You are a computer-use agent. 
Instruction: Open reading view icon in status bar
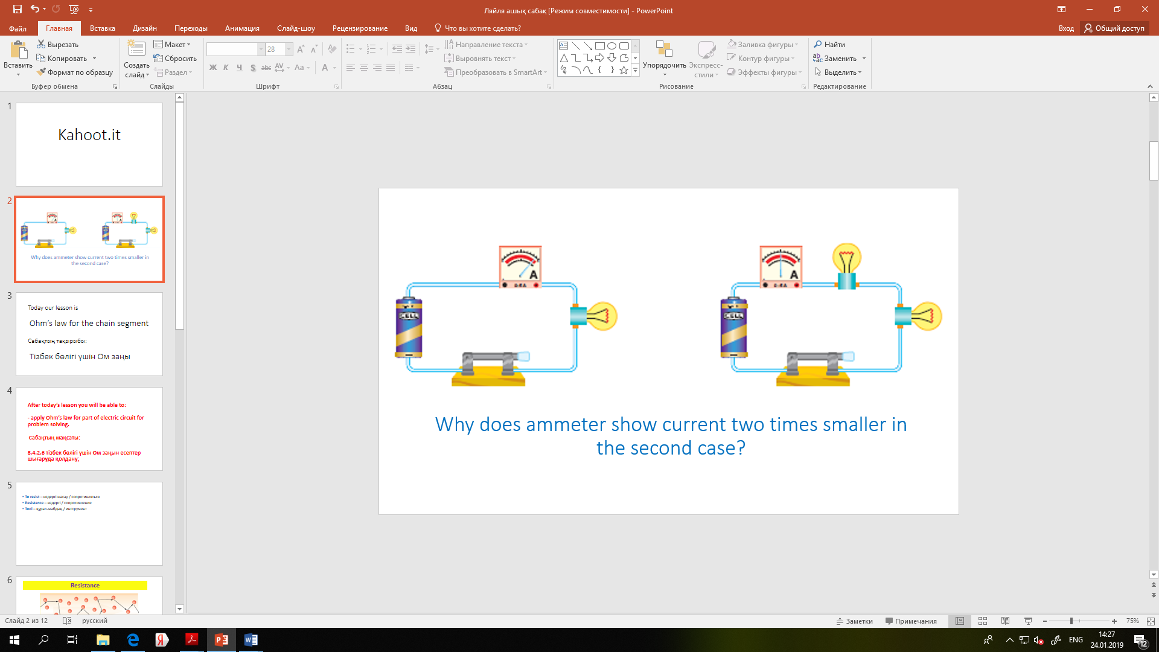tap(1005, 621)
